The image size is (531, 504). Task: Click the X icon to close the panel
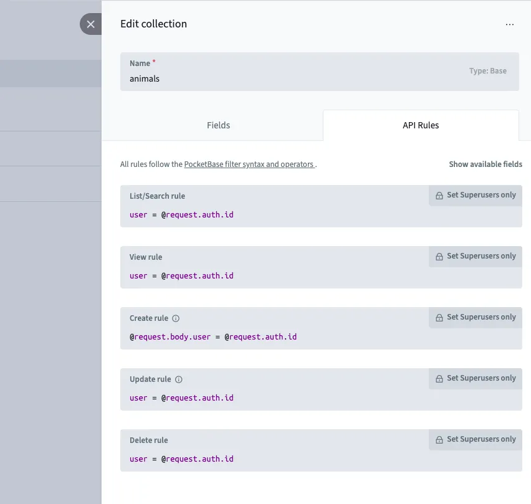click(x=90, y=24)
